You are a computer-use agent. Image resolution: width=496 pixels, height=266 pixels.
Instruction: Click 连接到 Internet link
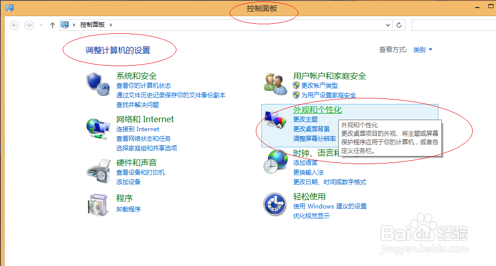(138, 129)
